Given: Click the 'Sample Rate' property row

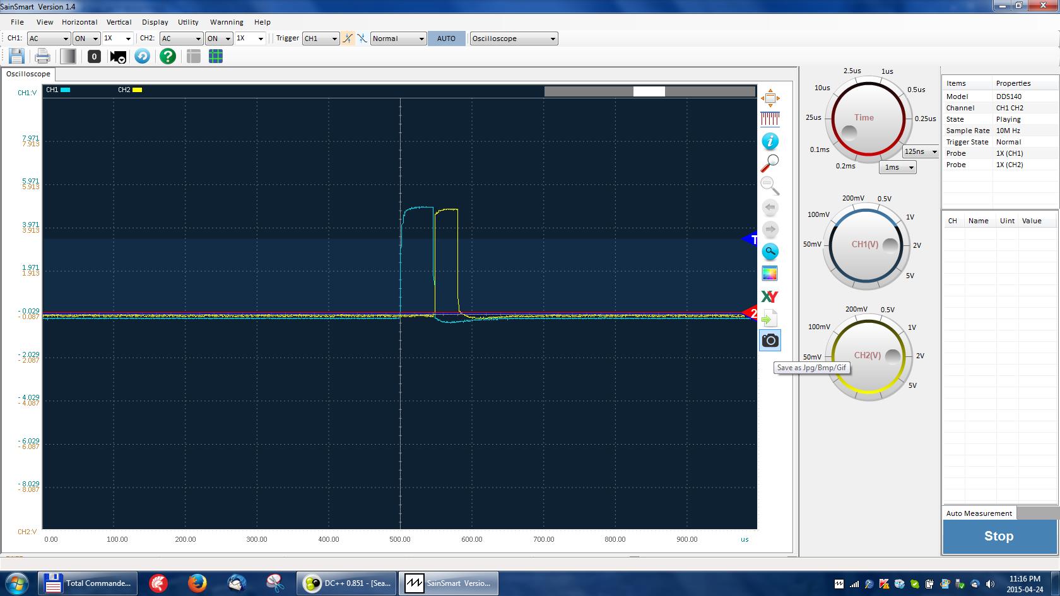Looking at the screenshot, I should click(999, 131).
